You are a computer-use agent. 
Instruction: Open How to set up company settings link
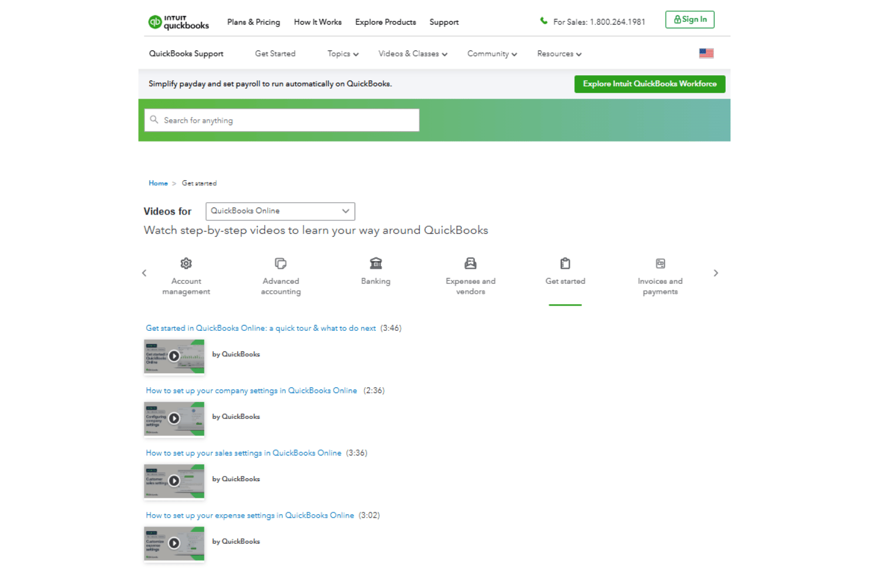251,391
